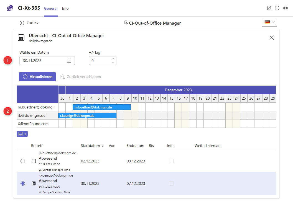Click the Aktualisieren button

37,77
